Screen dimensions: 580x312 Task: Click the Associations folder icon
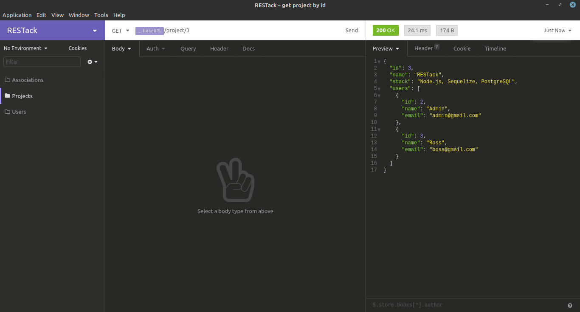tap(7, 80)
